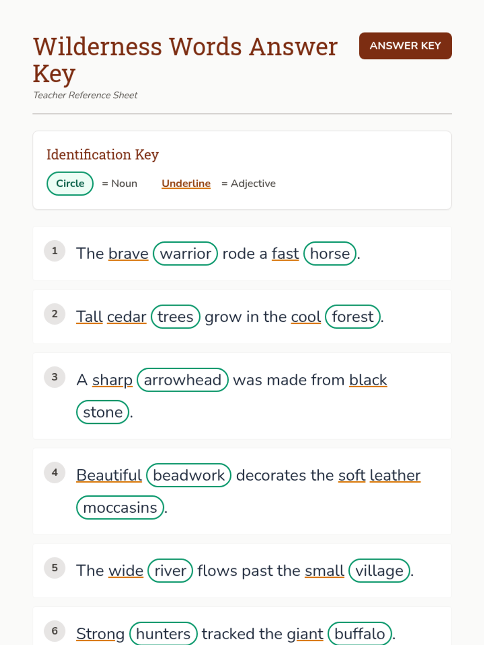
Task: Click the Circle legend pill
Action: click(70, 183)
